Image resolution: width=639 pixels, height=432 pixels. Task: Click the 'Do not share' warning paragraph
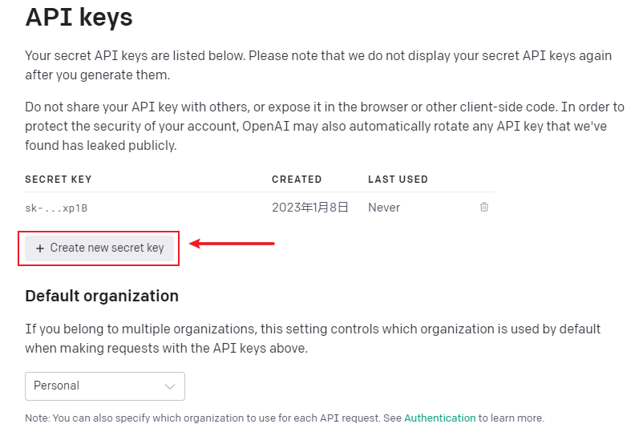324,126
